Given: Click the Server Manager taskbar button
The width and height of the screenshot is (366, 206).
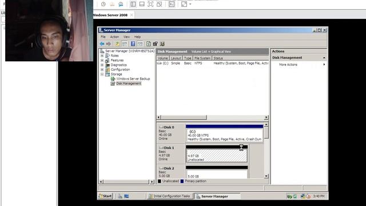Looking at the screenshot, I should point(217,196).
